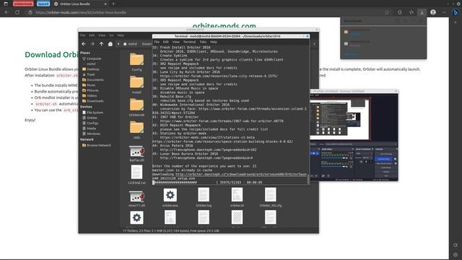Open the Config folder
462x260 pixels.
click(136, 62)
